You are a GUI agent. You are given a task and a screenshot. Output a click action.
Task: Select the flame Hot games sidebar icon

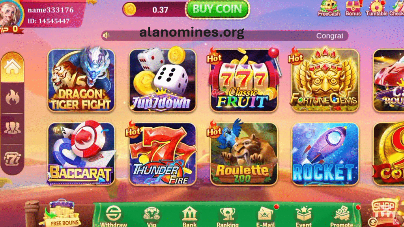pos(12,98)
